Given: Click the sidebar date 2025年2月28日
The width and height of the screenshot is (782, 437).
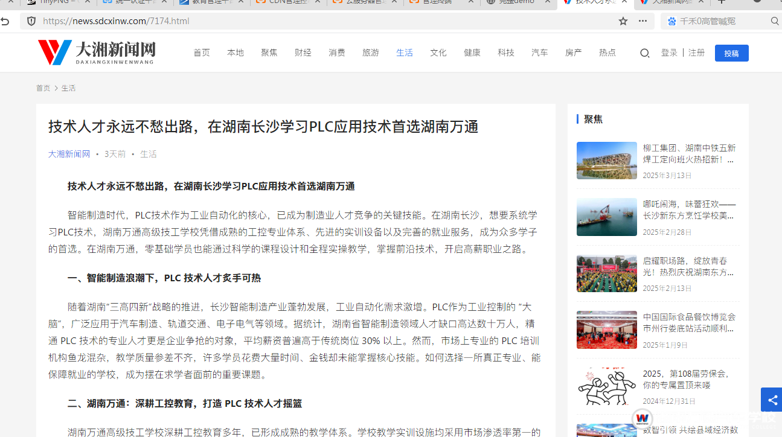Looking at the screenshot, I should point(667,232).
